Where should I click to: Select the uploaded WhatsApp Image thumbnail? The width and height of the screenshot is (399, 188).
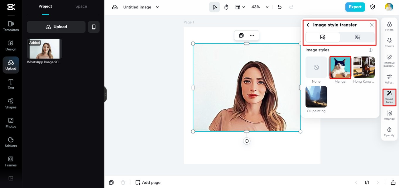(44, 49)
